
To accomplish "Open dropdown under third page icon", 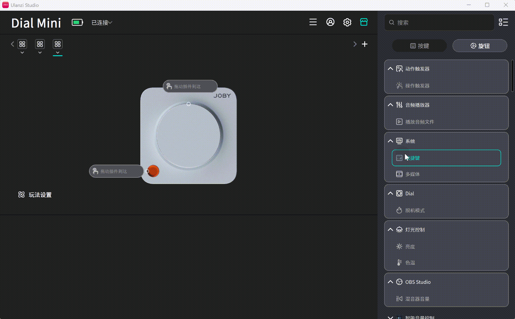I will pyautogui.click(x=58, y=53).
